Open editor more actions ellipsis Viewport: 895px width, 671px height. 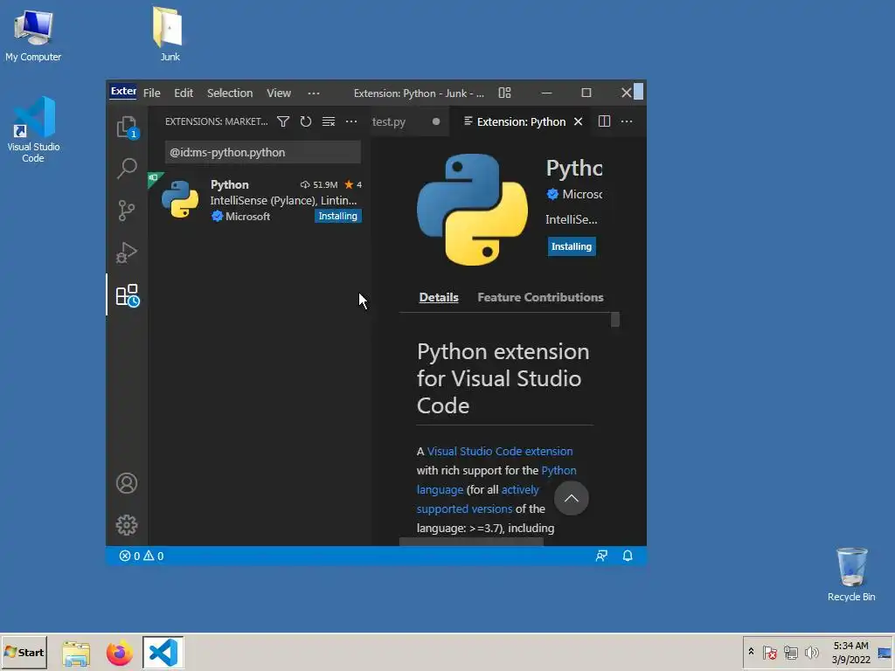click(x=627, y=121)
